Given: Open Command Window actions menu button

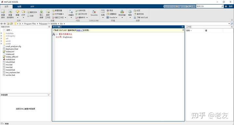Looking at the screenshot, I should 183,27.
